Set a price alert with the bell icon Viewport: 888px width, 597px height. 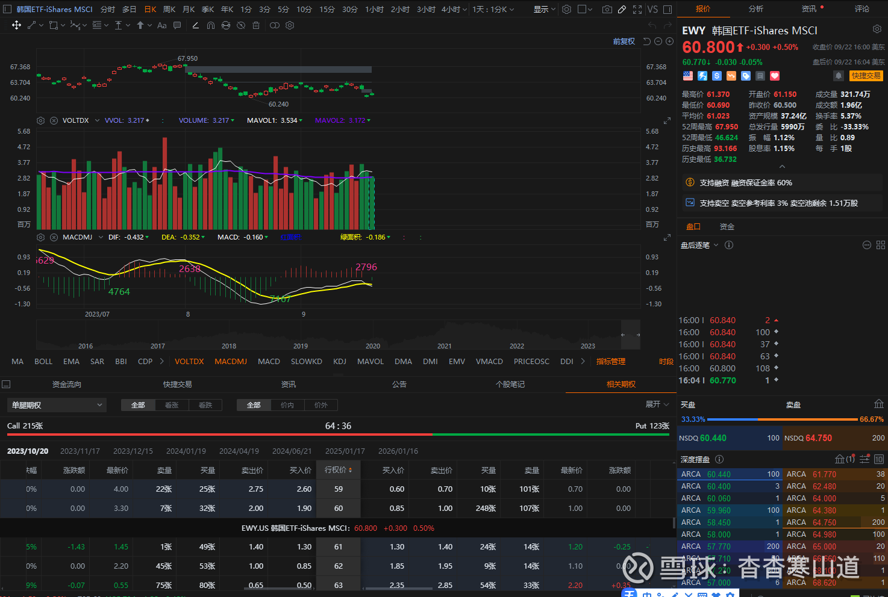click(x=838, y=76)
